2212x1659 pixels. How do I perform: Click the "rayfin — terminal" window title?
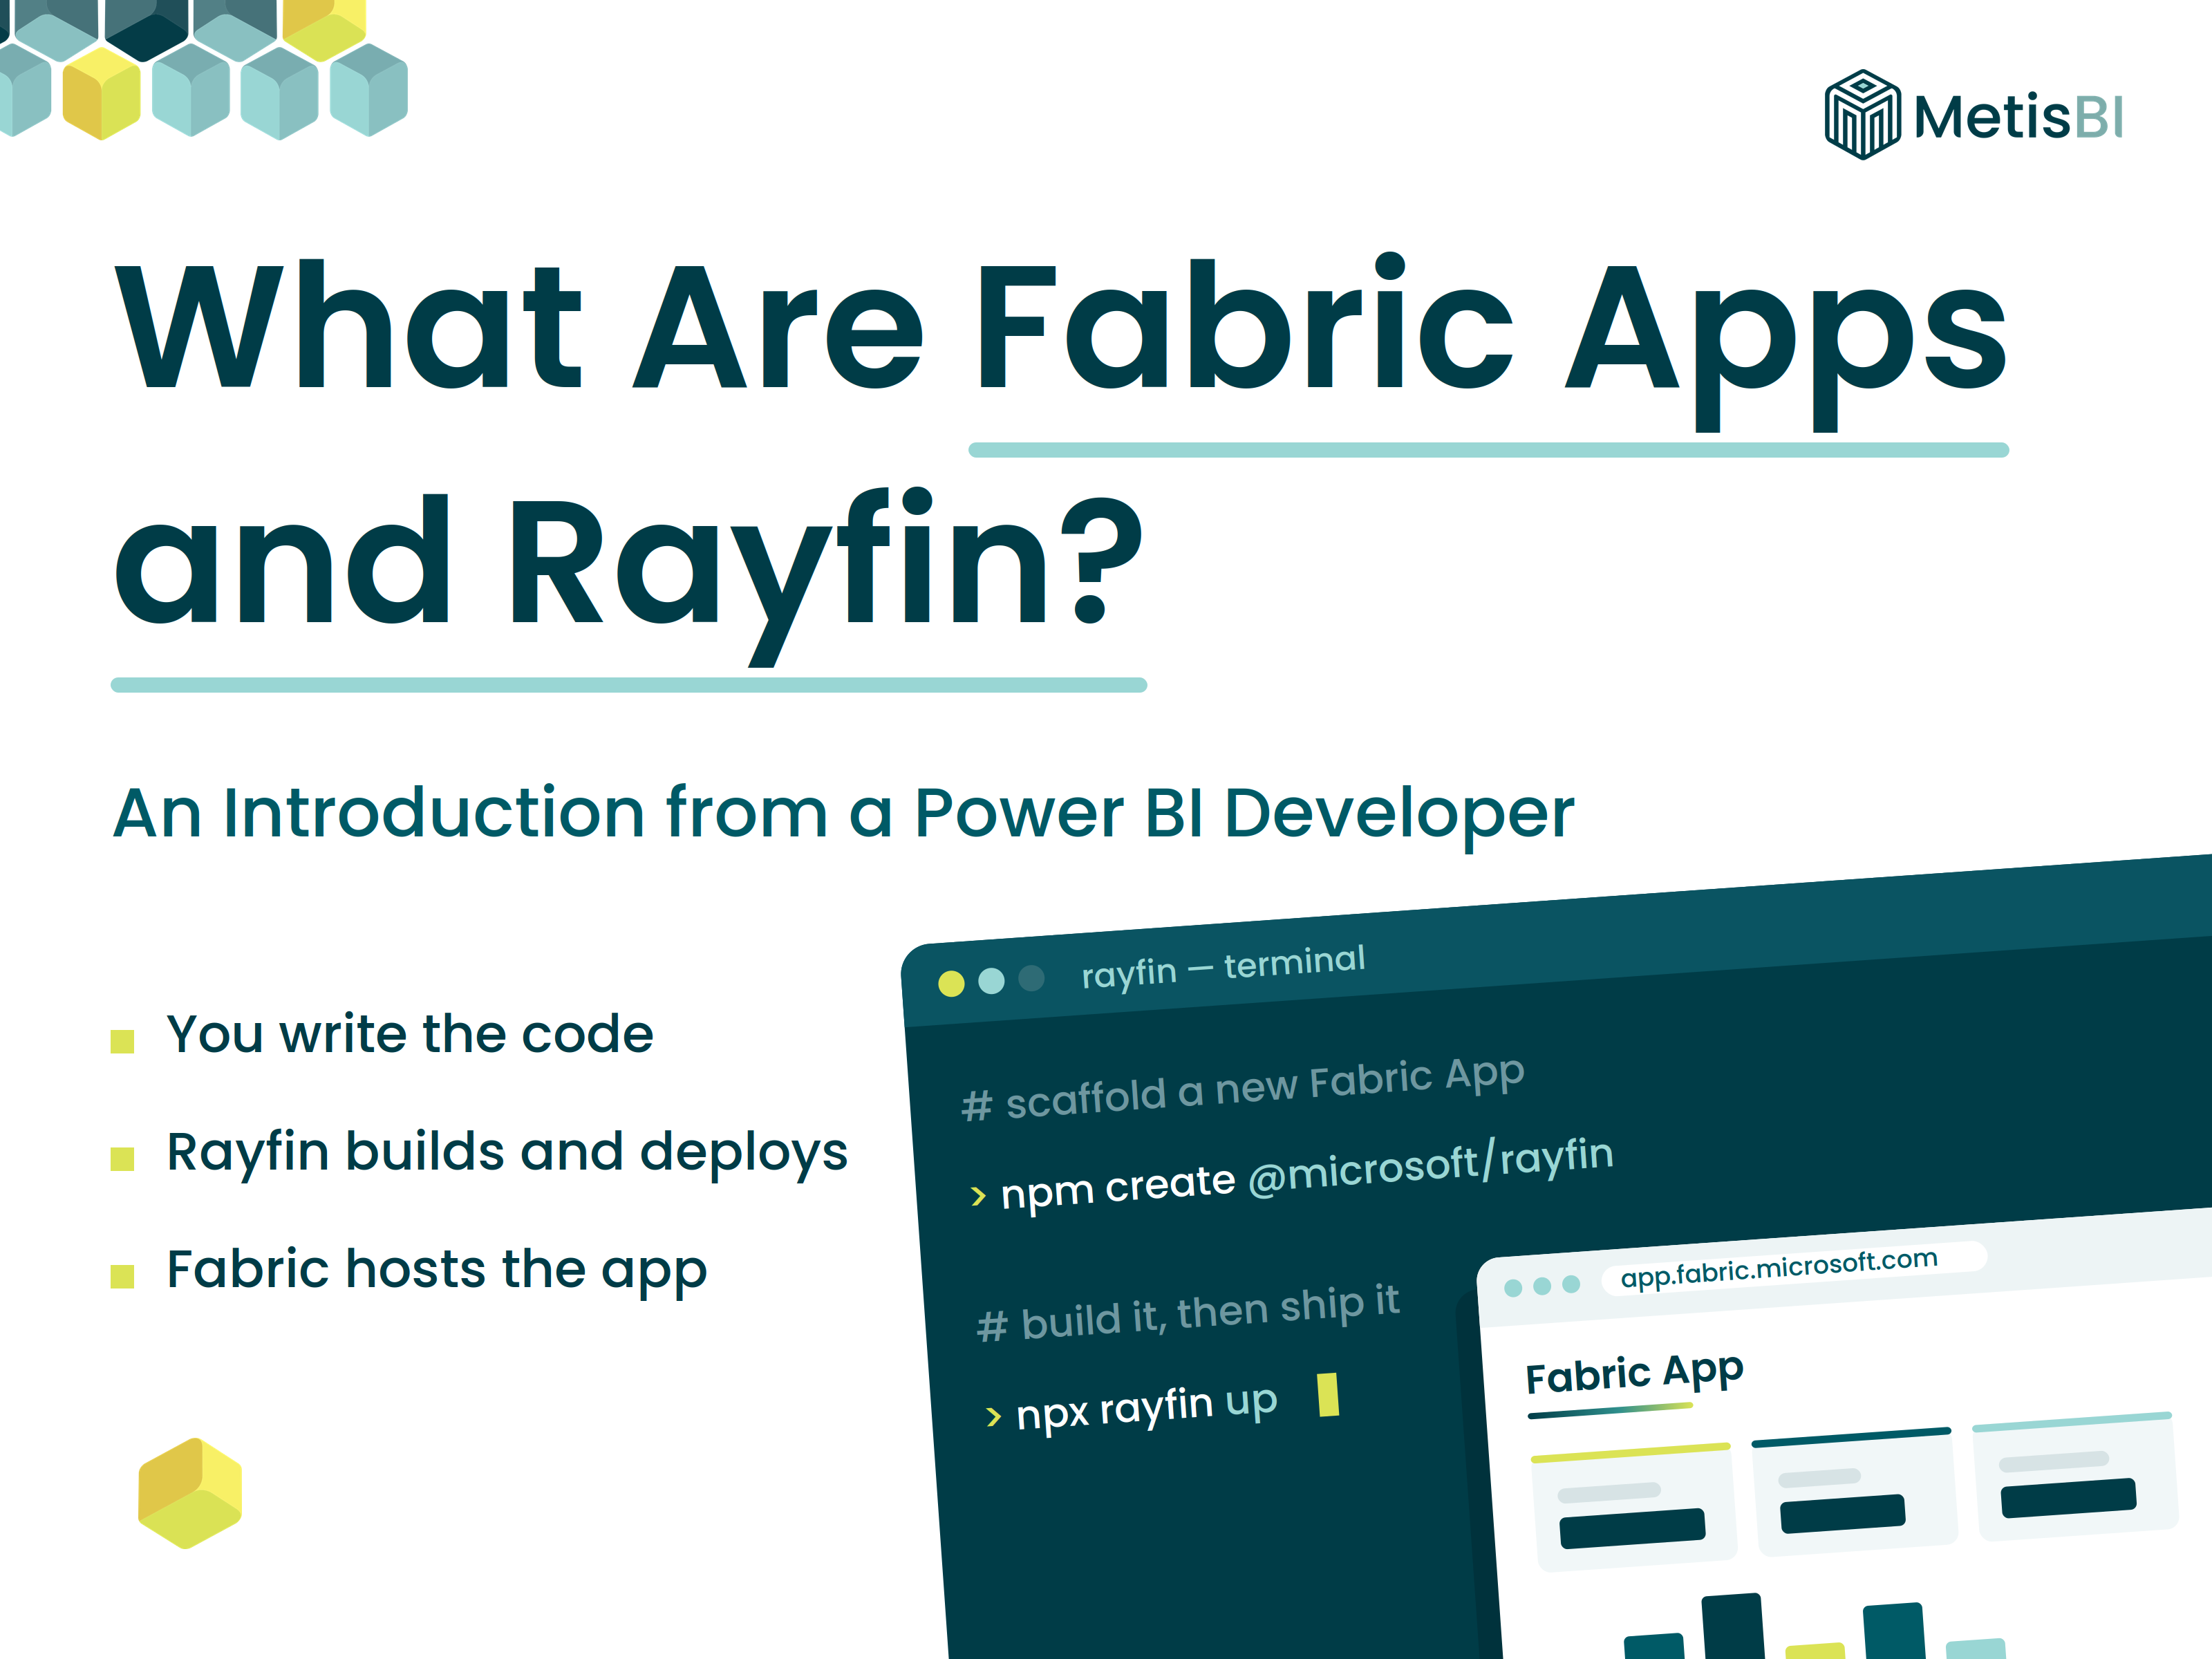[x=1223, y=967]
